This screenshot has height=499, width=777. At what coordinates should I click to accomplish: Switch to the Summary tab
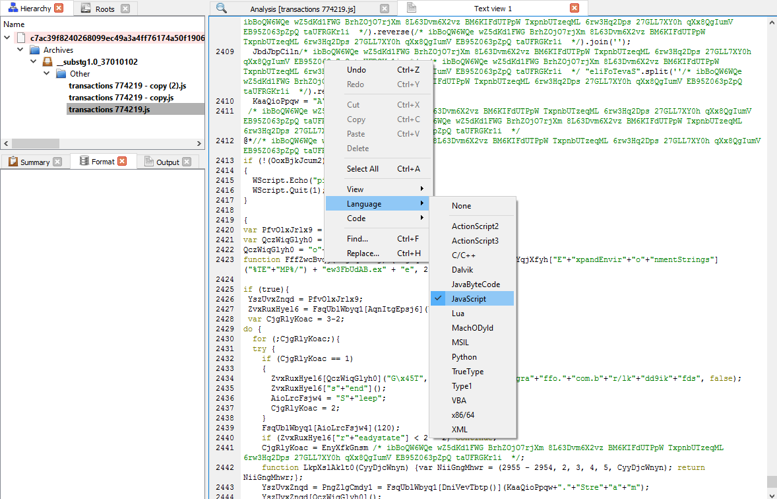pyautogui.click(x=35, y=162)
